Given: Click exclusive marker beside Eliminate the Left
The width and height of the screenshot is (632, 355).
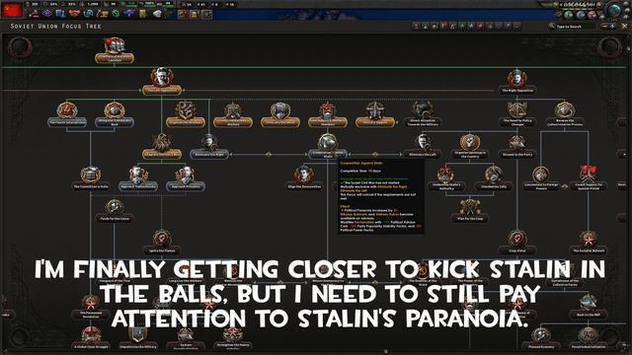Looking at the screenshot, I should [375, 154].
